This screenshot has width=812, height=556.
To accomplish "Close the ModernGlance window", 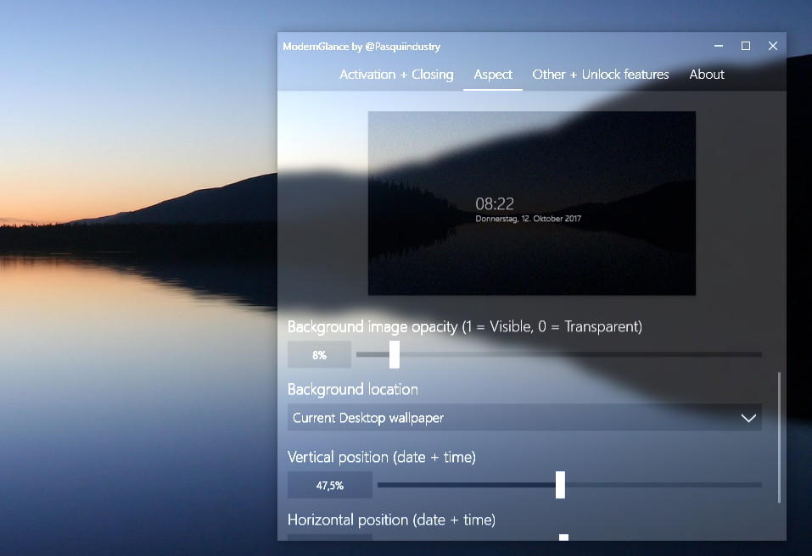I will [x=773, y=46].
